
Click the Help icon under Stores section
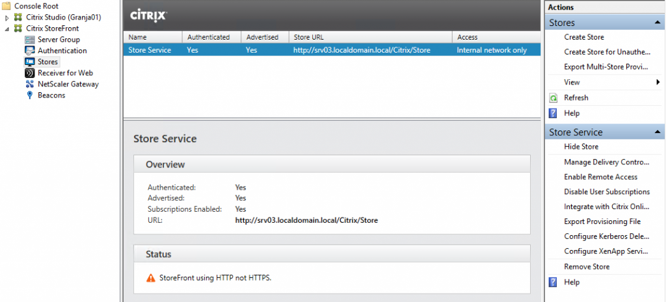tap(553, 113)
